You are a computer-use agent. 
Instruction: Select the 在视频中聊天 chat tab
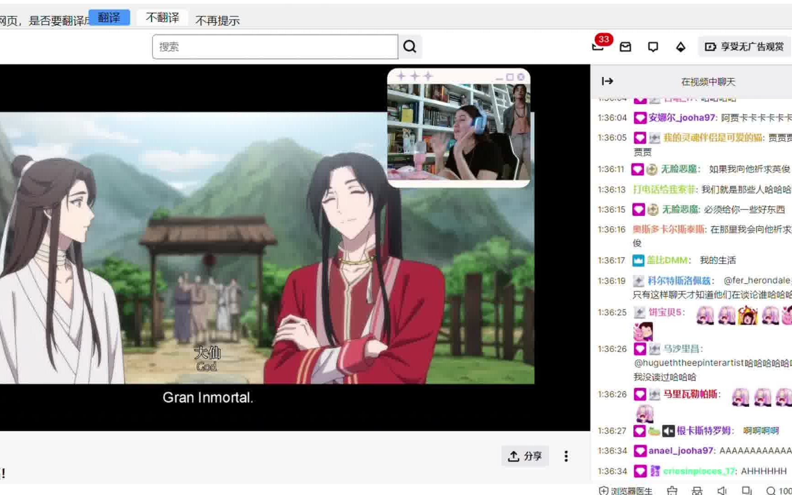tap(709, 82)
